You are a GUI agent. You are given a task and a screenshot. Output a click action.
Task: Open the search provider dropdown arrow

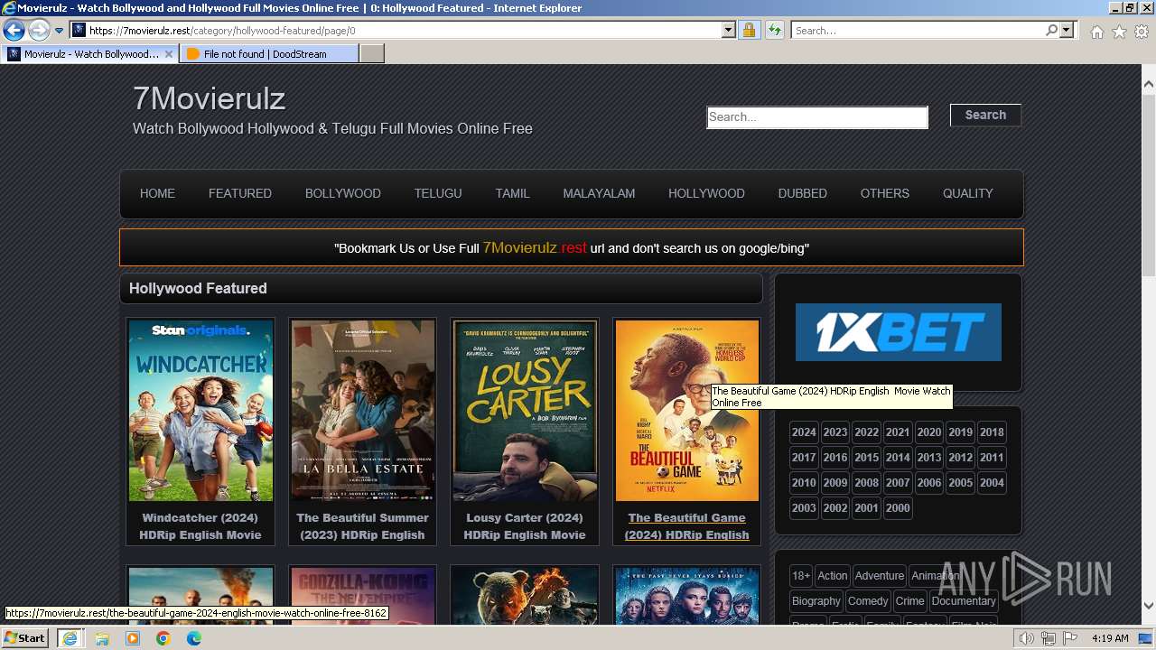1067,31
